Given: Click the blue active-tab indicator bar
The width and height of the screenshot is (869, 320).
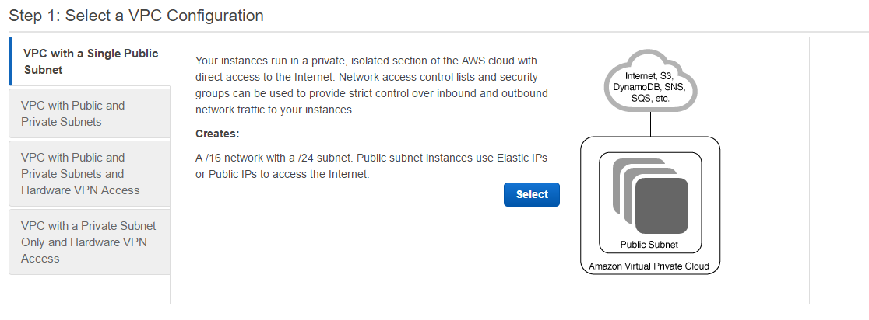Looking at the screenshot, I should pyautogui.click(x=10, y=61).
